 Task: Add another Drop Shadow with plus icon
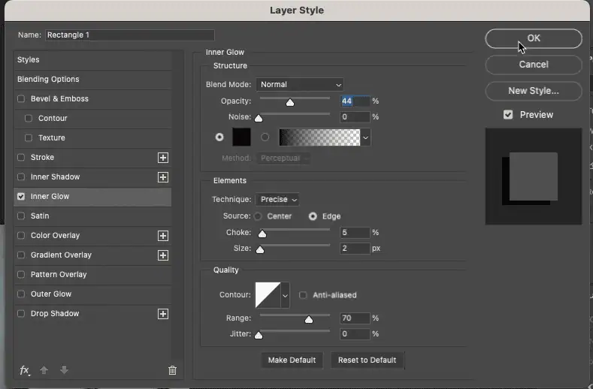tap(162, 314)
